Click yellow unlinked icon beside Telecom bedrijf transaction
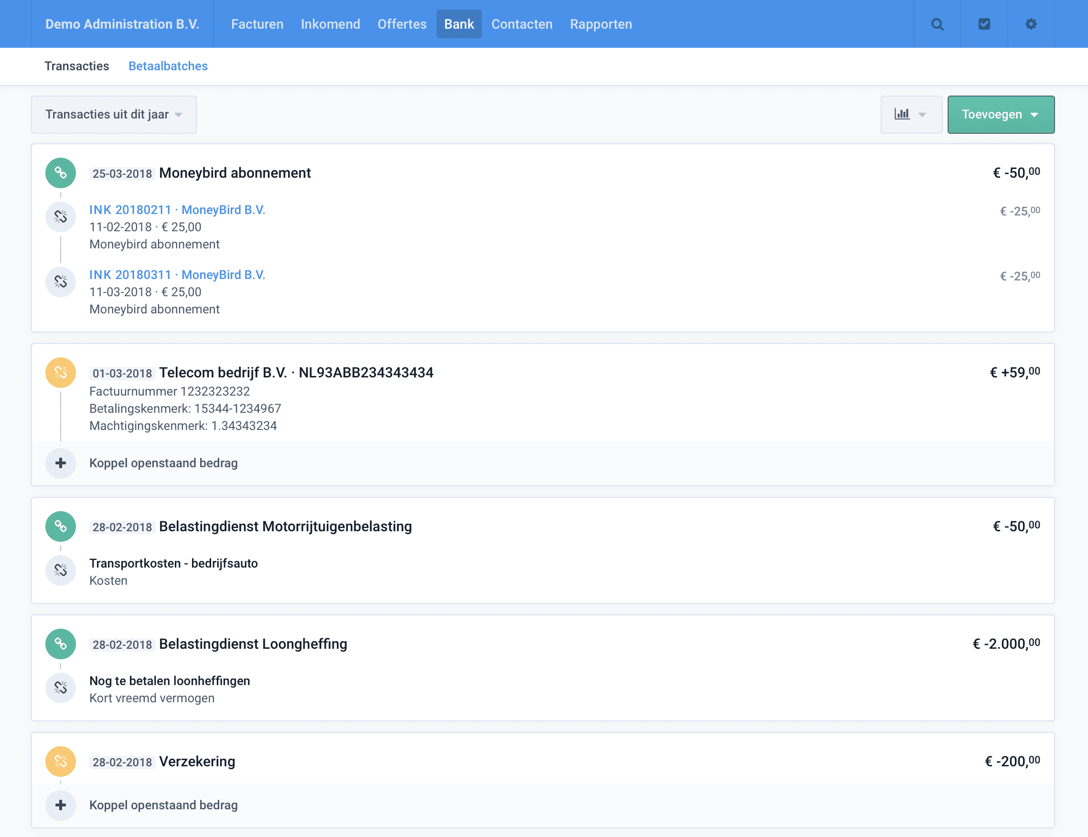Screen dimensions: 1088x837 pos(60,373)
